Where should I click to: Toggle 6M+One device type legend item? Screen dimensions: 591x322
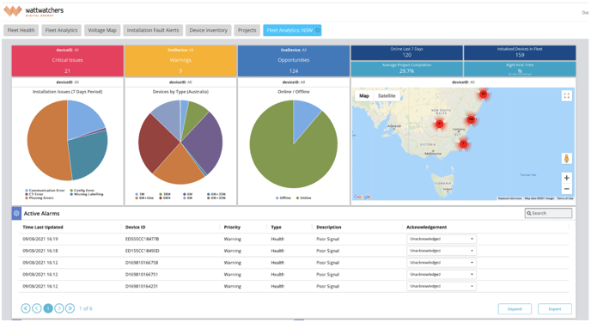(x=144, y=198)
